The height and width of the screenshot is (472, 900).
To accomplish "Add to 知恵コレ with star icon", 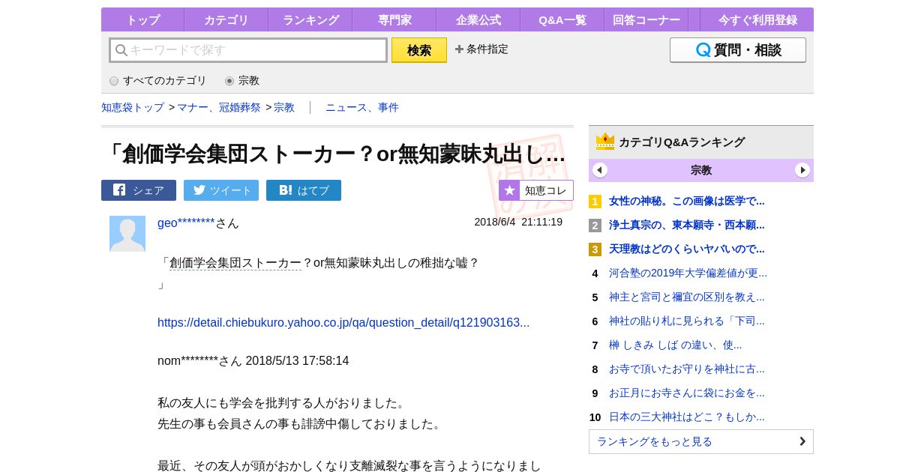I will (536, 190).
